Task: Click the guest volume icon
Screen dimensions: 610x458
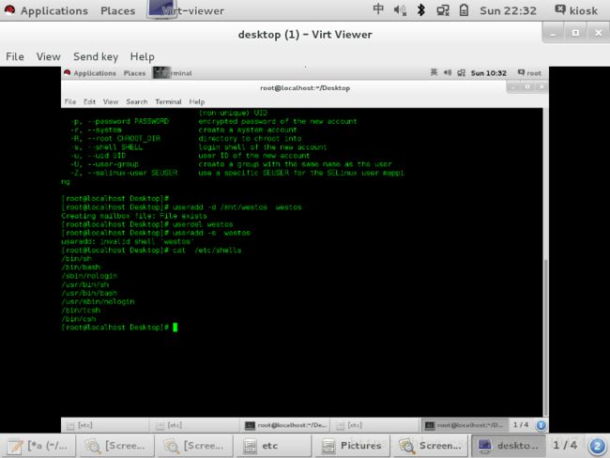Action: click(x=448, y=73)
